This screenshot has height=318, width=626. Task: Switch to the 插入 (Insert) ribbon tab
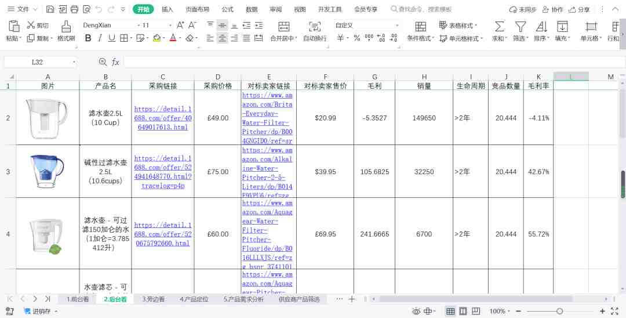pos(168,9)
